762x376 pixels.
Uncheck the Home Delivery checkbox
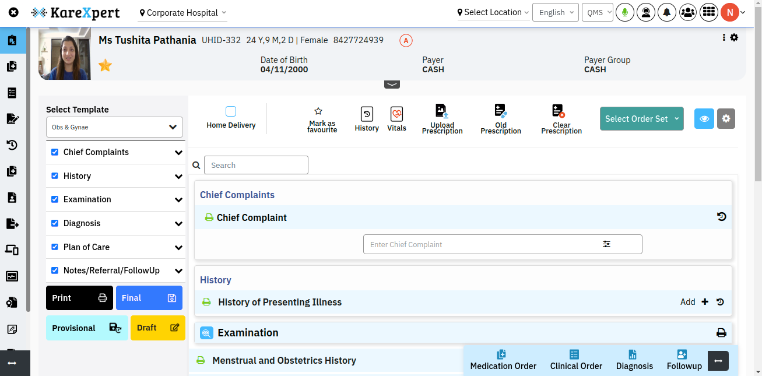point(231,110)
